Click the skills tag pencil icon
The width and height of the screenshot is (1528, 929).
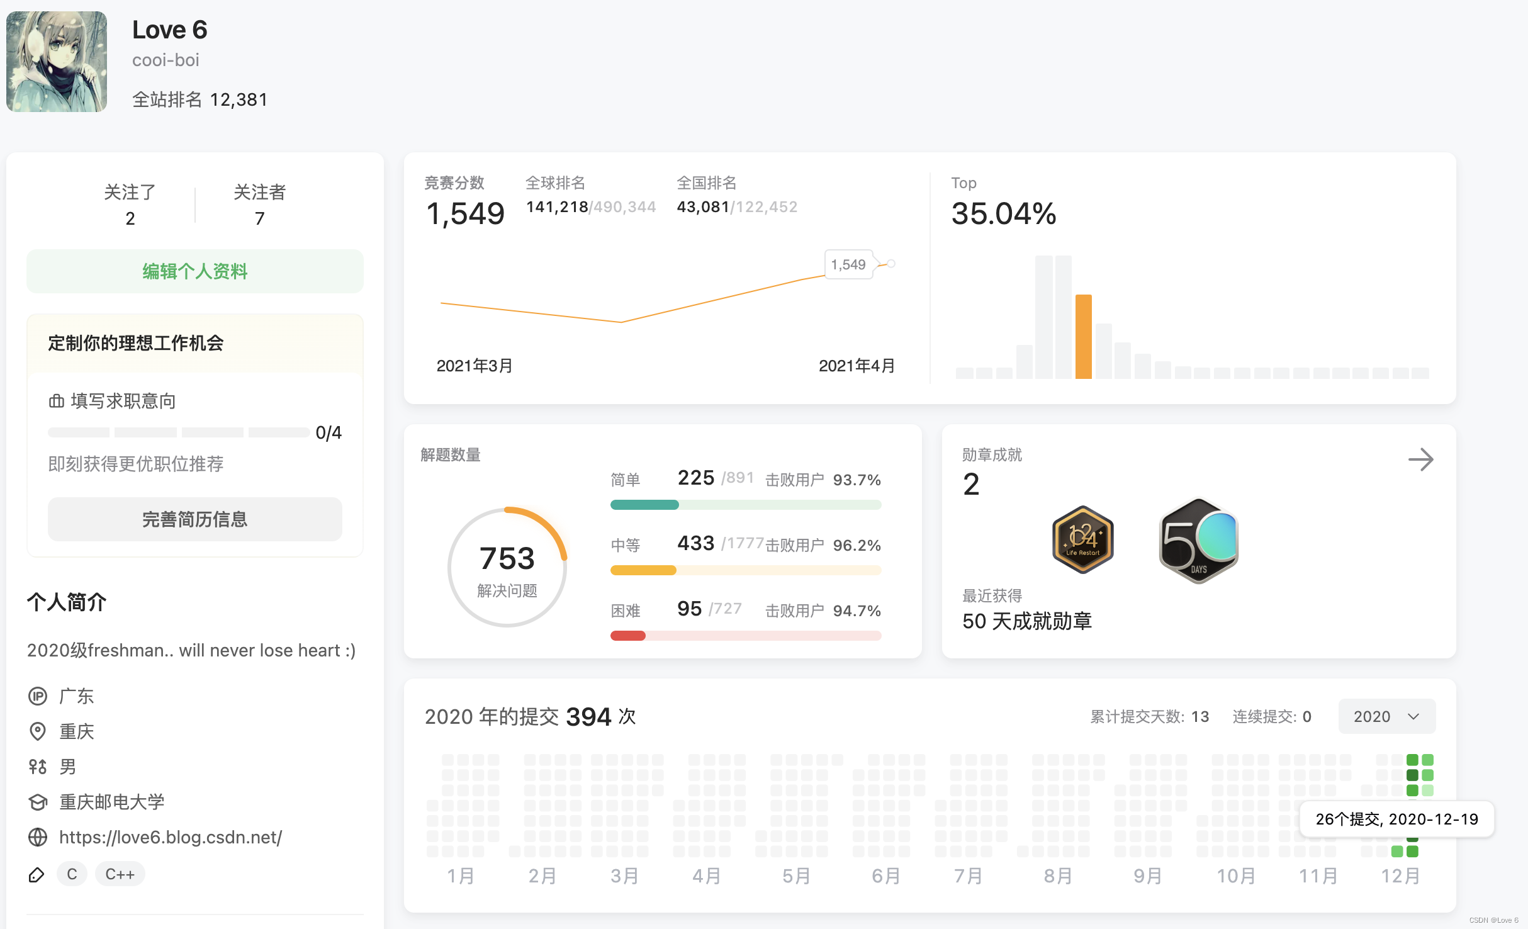pos(37,874)
